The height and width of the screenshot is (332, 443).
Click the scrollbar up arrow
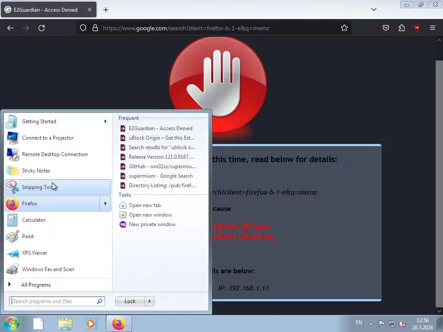439,40
